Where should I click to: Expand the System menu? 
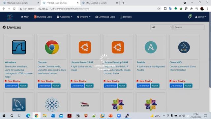point(84,17)
